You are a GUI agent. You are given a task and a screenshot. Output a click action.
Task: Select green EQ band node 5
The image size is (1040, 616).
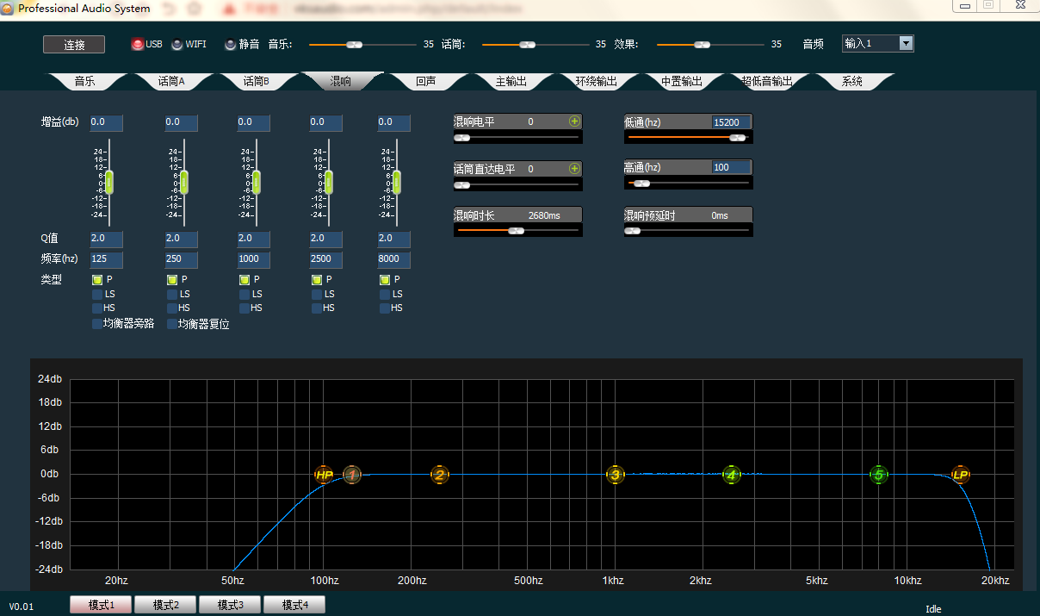[879, 475]
